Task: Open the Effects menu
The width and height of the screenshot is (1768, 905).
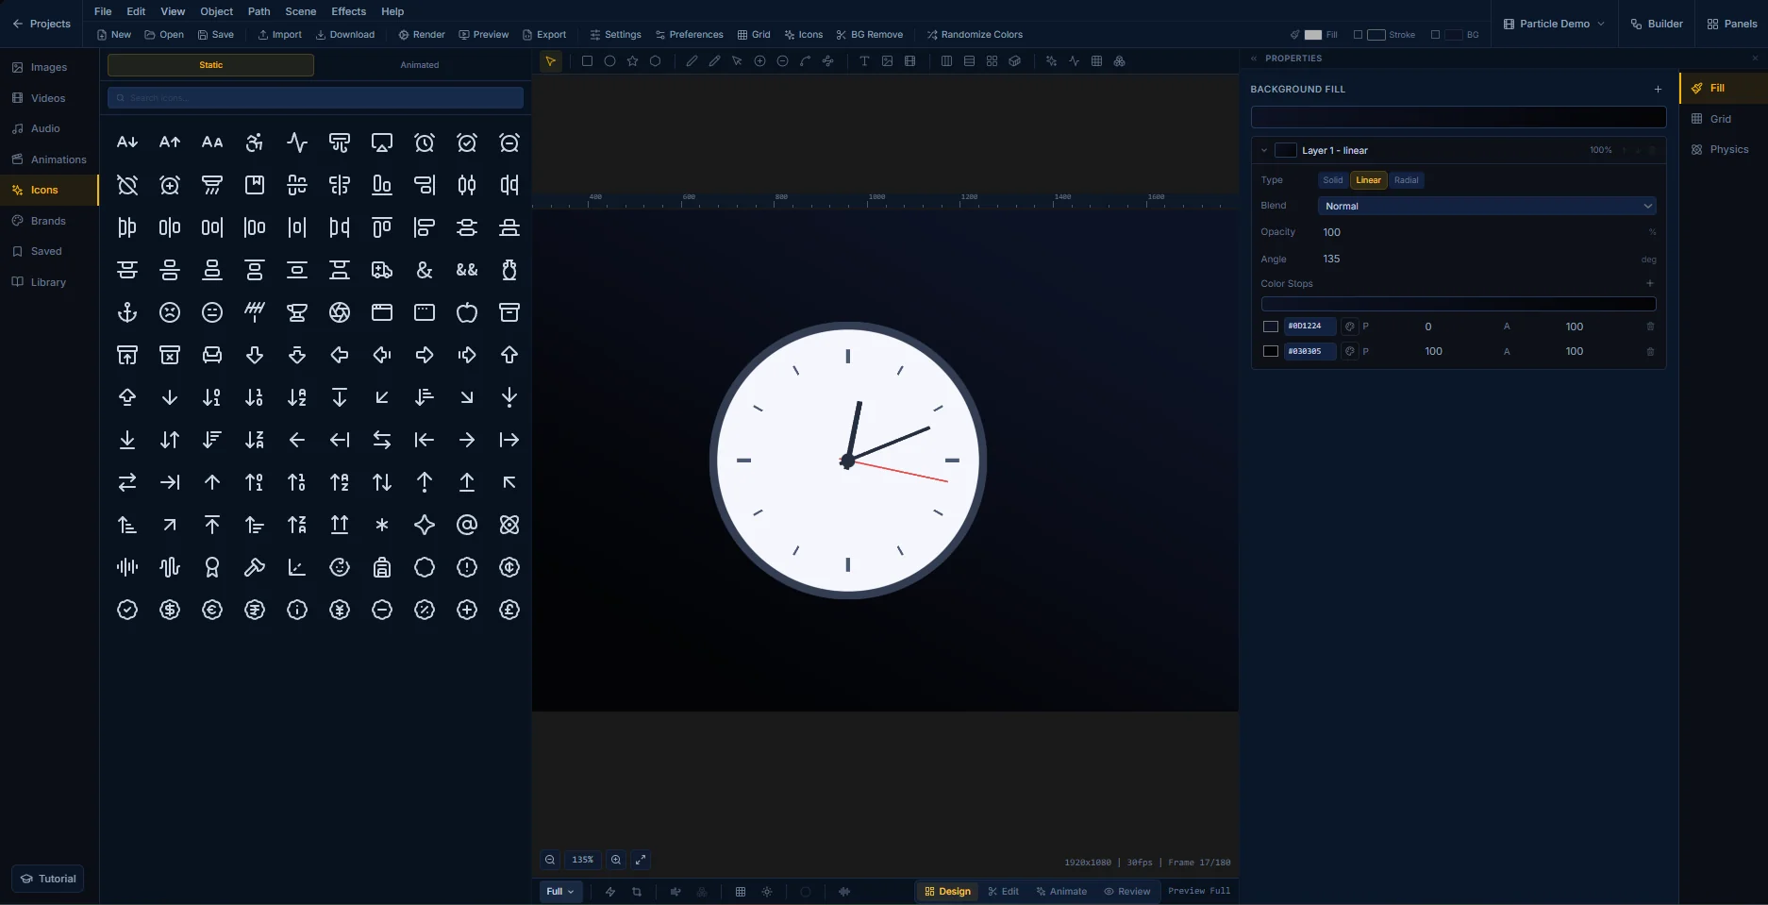Action: click(348, 11)
